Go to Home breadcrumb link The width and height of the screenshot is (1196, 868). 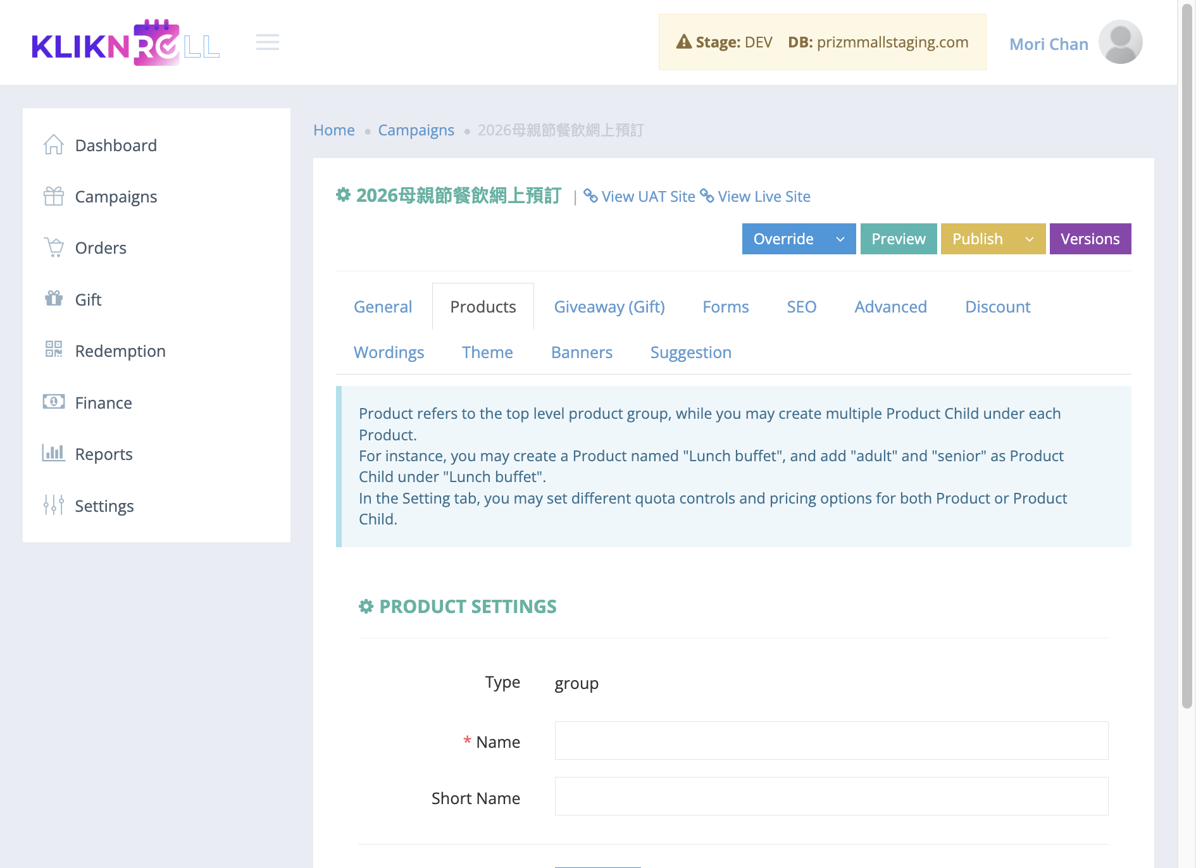click(x=334, y=130)
